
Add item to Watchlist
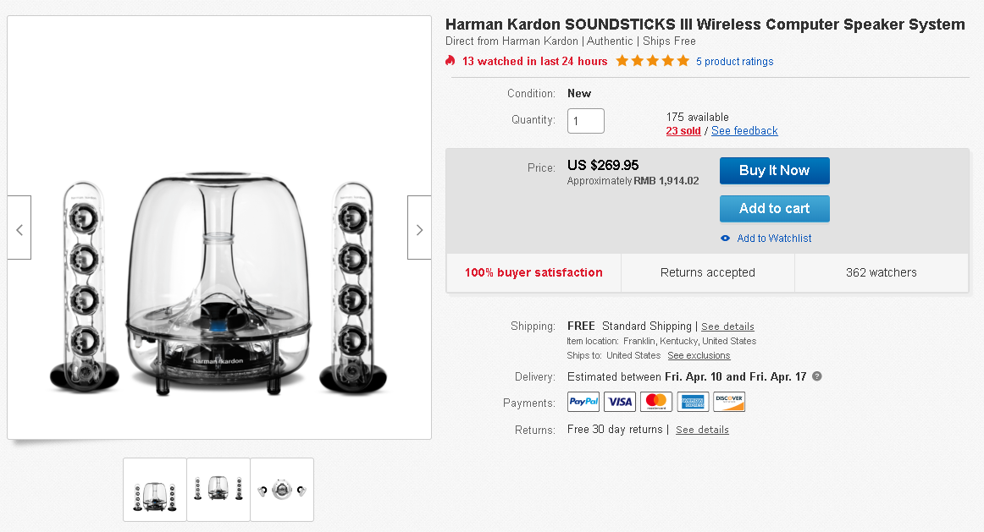(773, 239)
